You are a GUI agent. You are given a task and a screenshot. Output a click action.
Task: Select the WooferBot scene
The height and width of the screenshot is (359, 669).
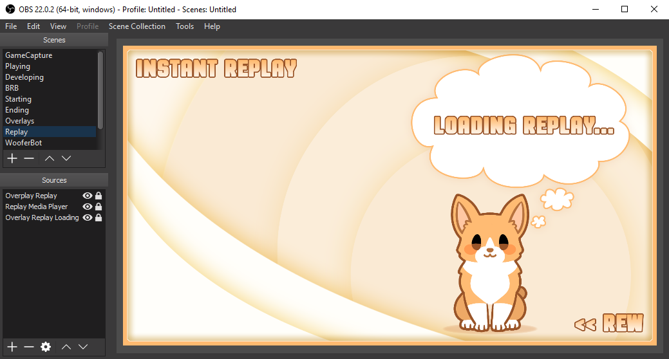(x=50, y=143)
